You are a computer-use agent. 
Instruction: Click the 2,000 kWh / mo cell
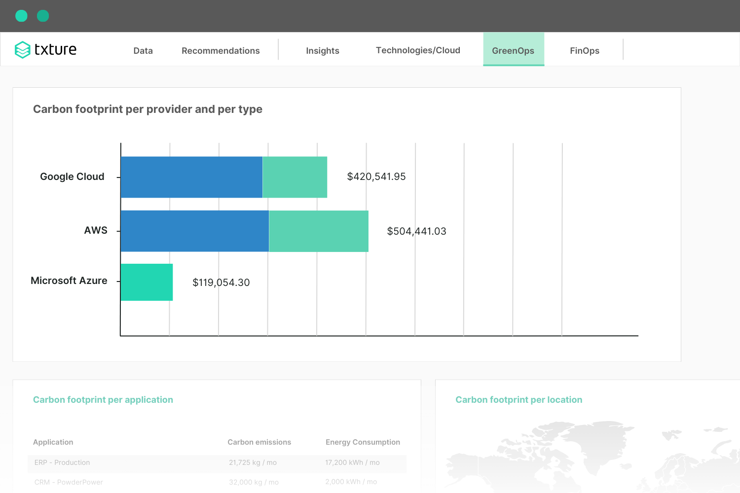(351, 482)
